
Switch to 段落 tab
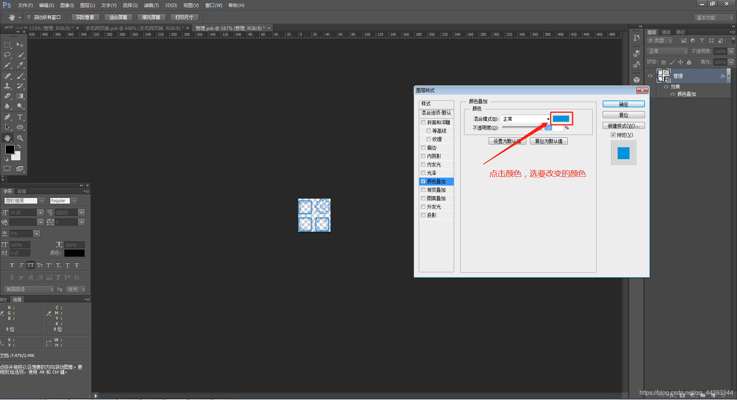pos(22,191)
